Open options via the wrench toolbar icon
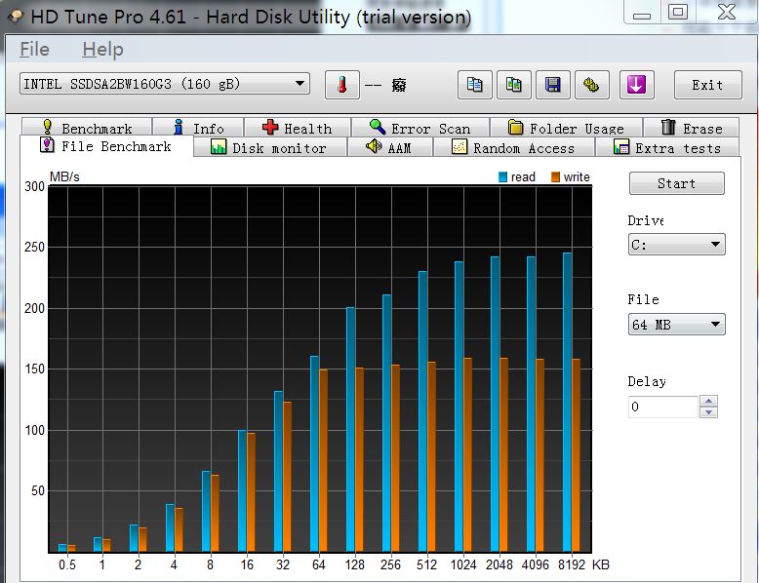 tap(591, 85)
